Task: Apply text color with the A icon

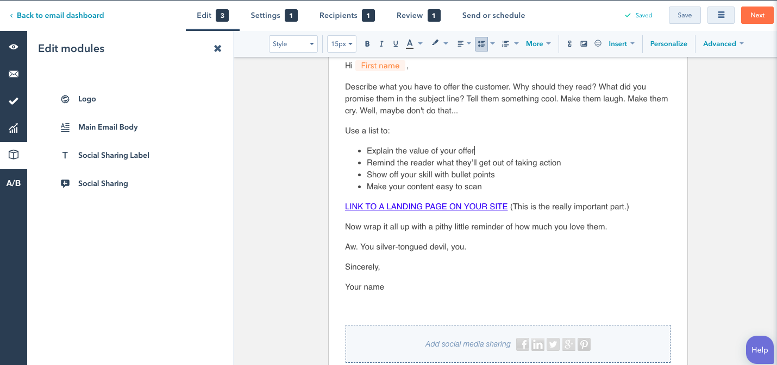Action: coord(410,44)
